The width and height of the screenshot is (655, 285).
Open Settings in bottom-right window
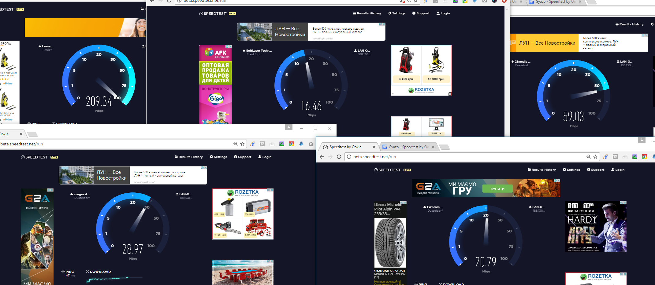click(571, 170)
